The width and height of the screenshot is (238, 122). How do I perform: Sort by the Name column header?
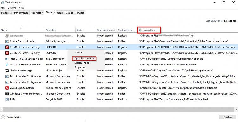coord(22,30)
